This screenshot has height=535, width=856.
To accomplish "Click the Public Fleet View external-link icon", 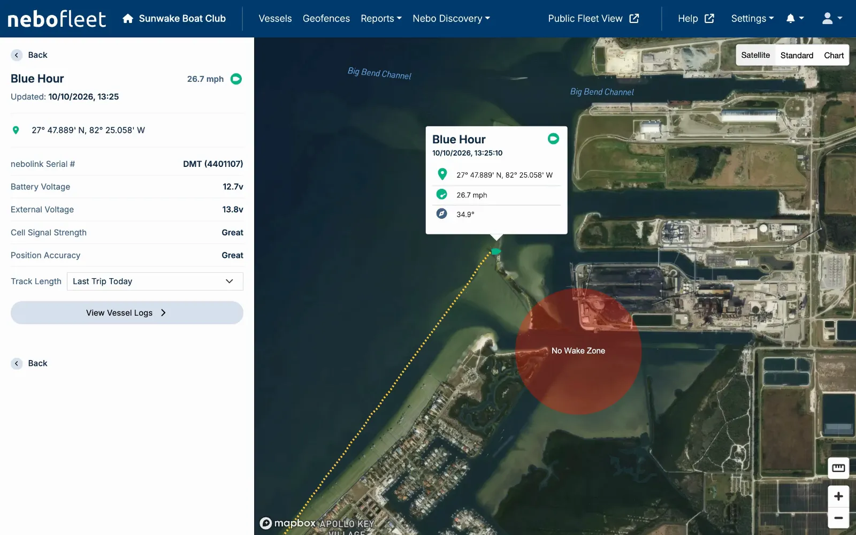I will tap(634, 19).
